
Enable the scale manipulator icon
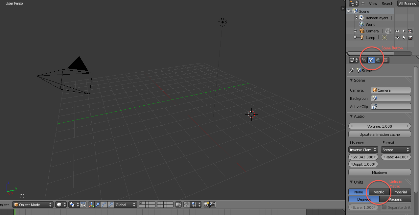(111, 205)
